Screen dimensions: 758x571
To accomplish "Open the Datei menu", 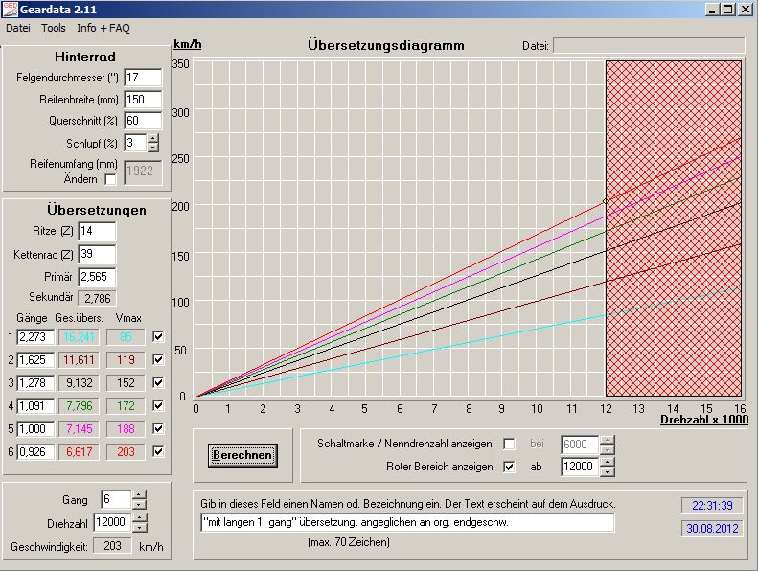I will point(18,28).
